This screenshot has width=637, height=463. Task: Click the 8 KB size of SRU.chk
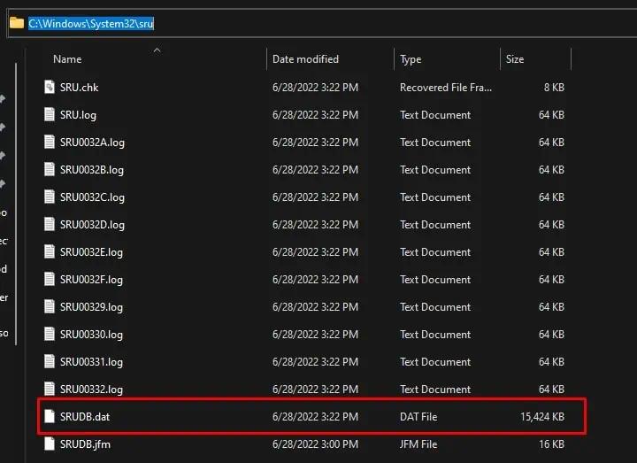pyautogui.click(x=554, y=88)
